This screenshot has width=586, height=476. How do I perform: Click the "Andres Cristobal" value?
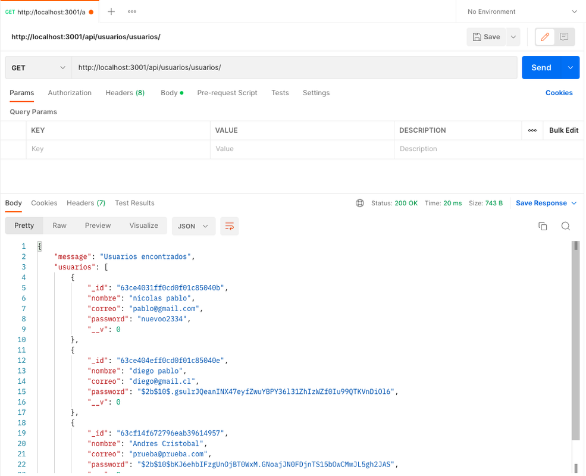pos(167,443)
